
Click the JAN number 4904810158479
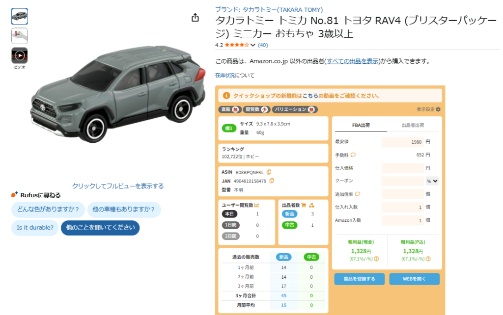[250, 181]
